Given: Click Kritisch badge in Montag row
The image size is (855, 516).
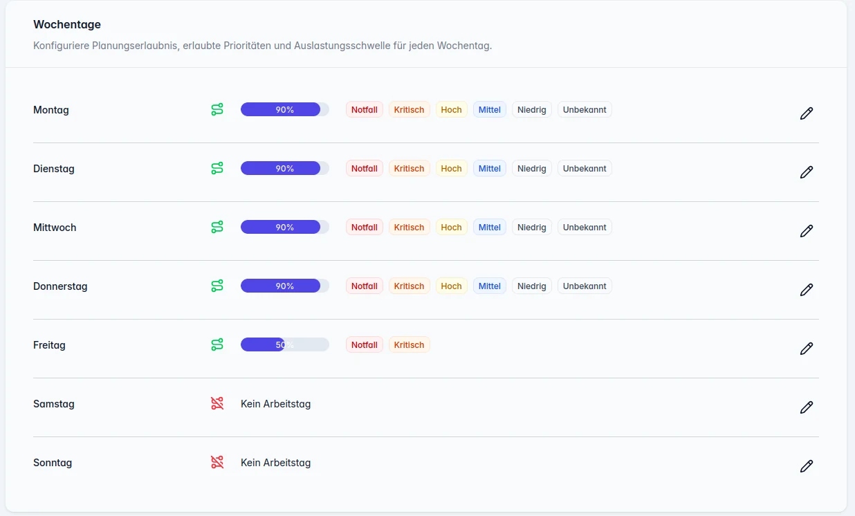Looking at the screenshot, I should [410, 109].
